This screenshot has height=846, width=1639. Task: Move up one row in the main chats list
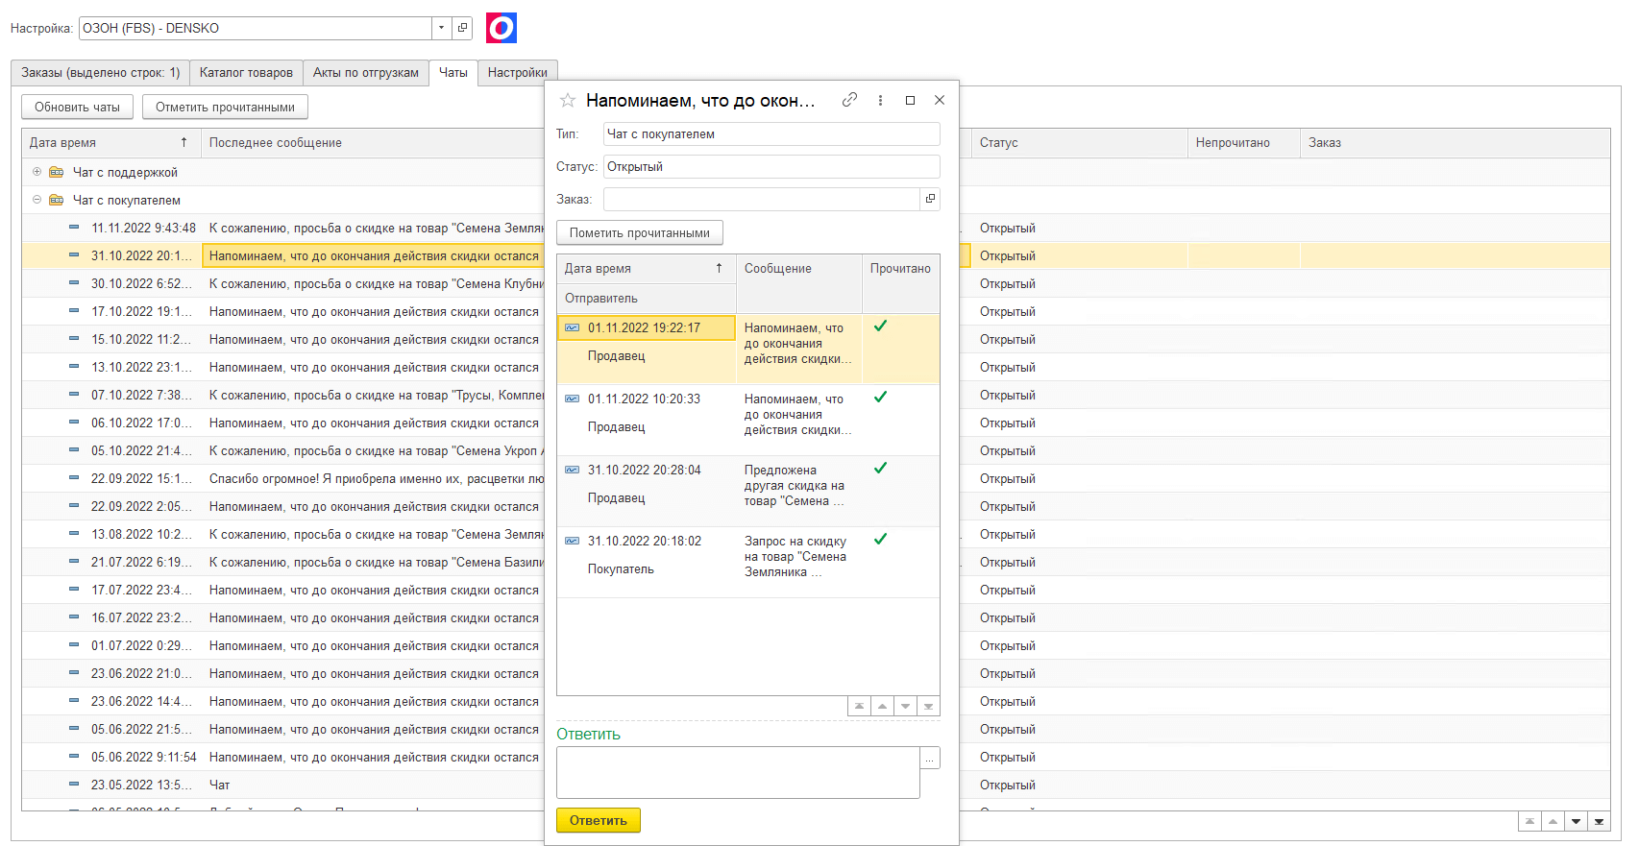[1553, 822]
